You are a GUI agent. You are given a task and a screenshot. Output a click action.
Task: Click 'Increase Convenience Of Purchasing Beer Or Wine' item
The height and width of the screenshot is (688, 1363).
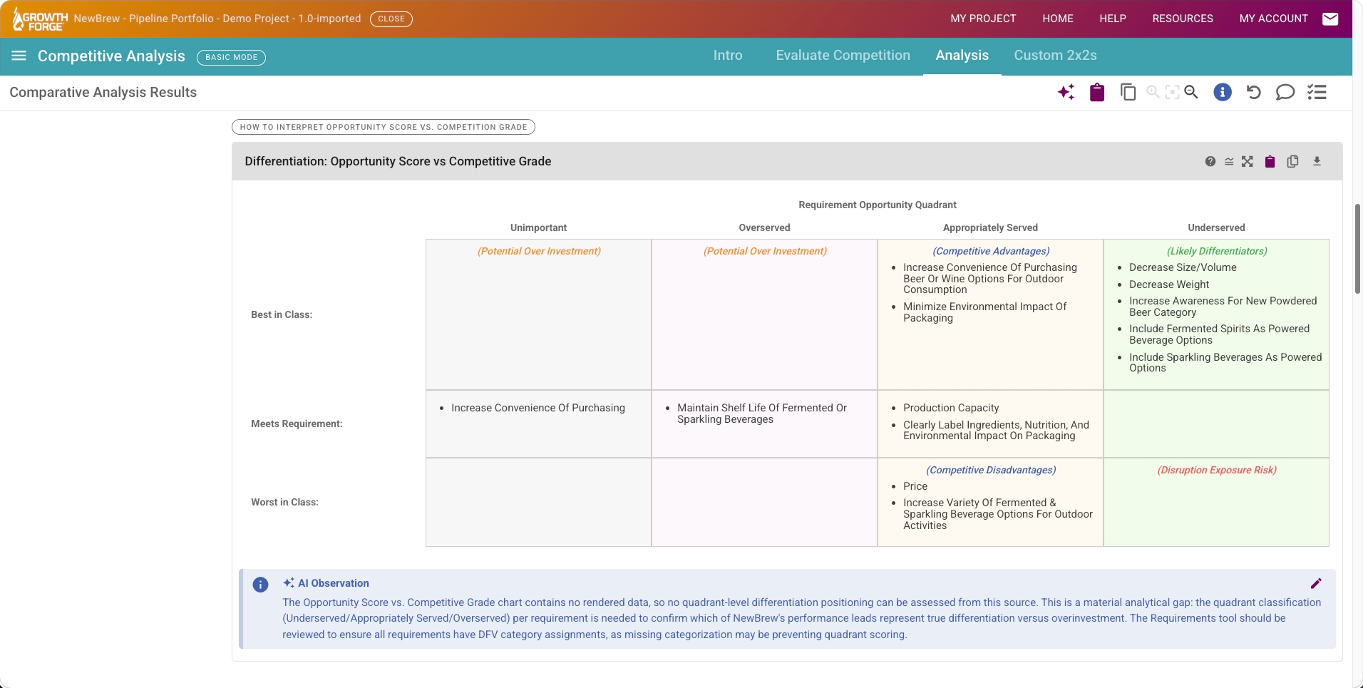click(x=989, y=278)
